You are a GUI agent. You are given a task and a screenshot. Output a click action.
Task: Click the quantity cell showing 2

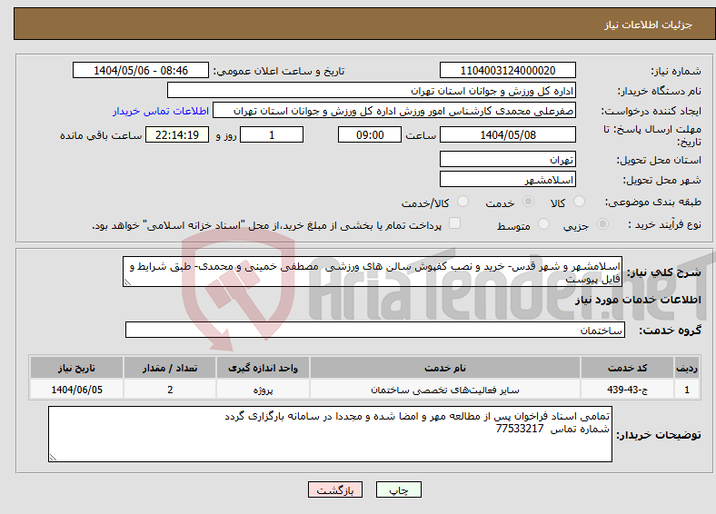click(169, 390)
